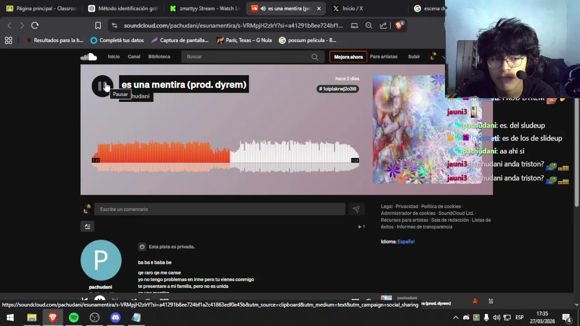Click the search magnifier in SoundCloud search box
Screen dimensions: 580x326
tap(315, 57)
